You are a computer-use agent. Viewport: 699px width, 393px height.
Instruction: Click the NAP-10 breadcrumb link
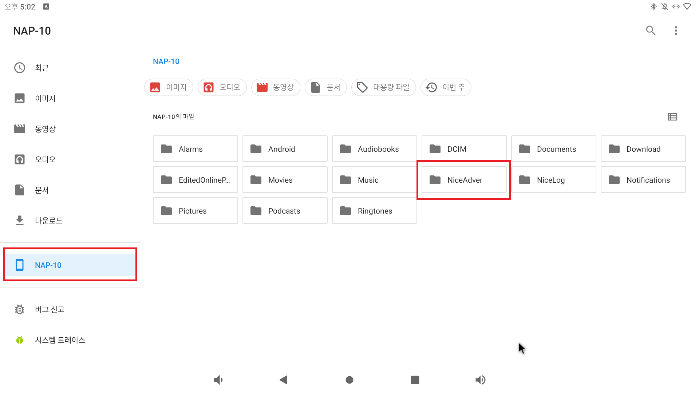pos(166,61)
